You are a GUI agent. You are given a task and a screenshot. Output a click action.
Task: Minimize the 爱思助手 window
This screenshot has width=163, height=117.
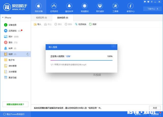point(155,2)
